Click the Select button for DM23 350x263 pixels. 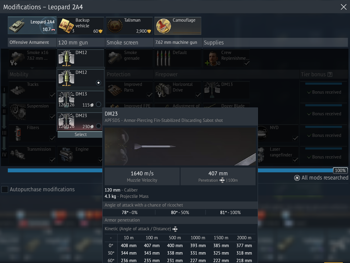[x=80, y=135]
